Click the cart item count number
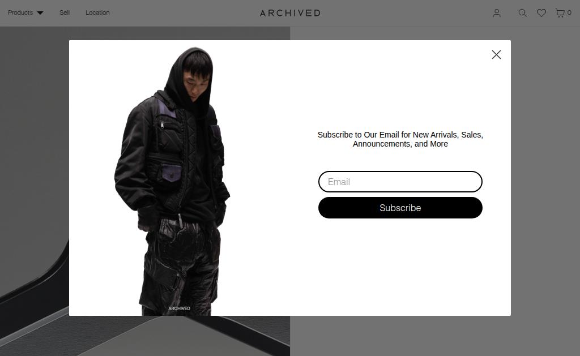580x356 pixels. [x=569, y=12]
